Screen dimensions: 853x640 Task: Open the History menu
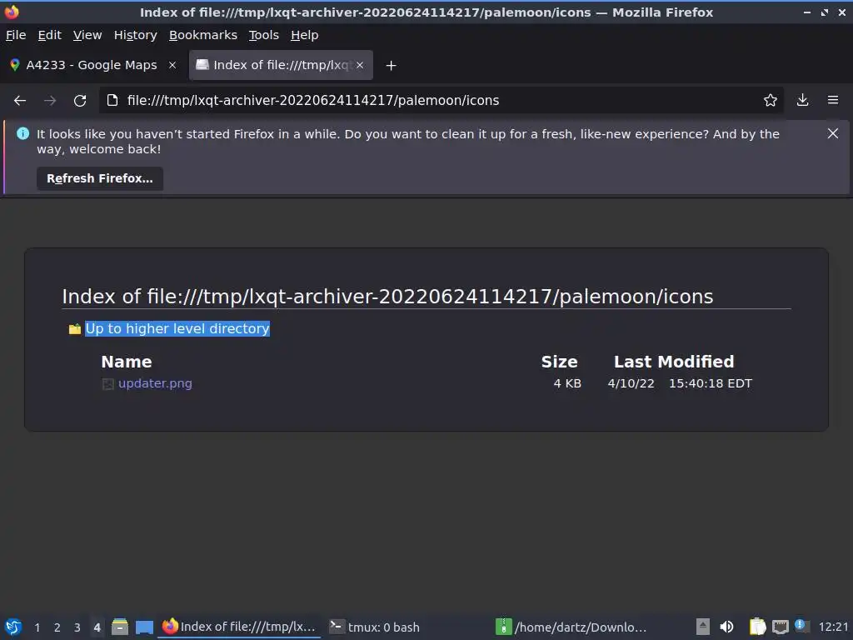pos(136,35)
